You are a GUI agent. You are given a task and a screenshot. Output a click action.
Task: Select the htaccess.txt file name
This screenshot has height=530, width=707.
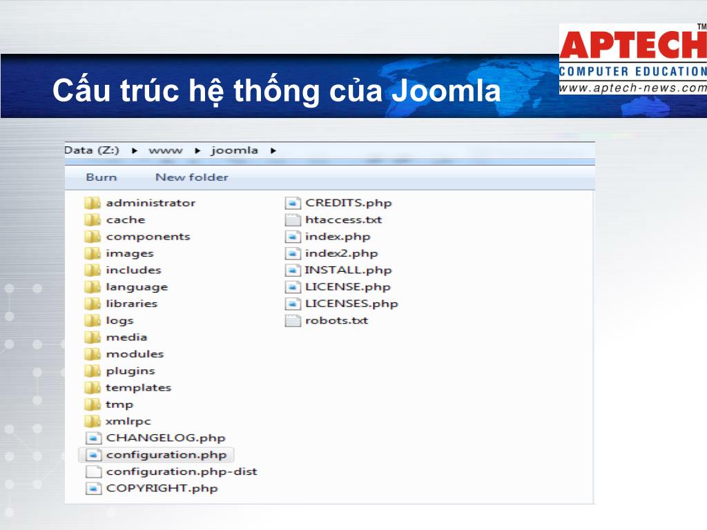(x=344, y=219)
